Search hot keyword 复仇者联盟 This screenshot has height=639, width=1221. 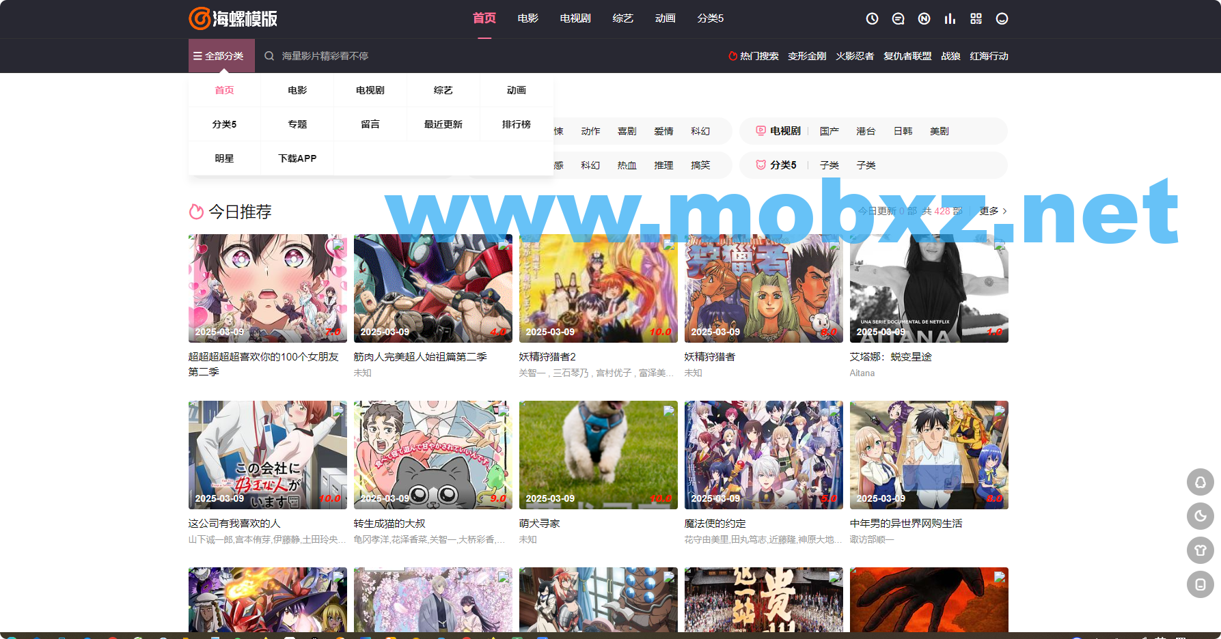[907, 56]
